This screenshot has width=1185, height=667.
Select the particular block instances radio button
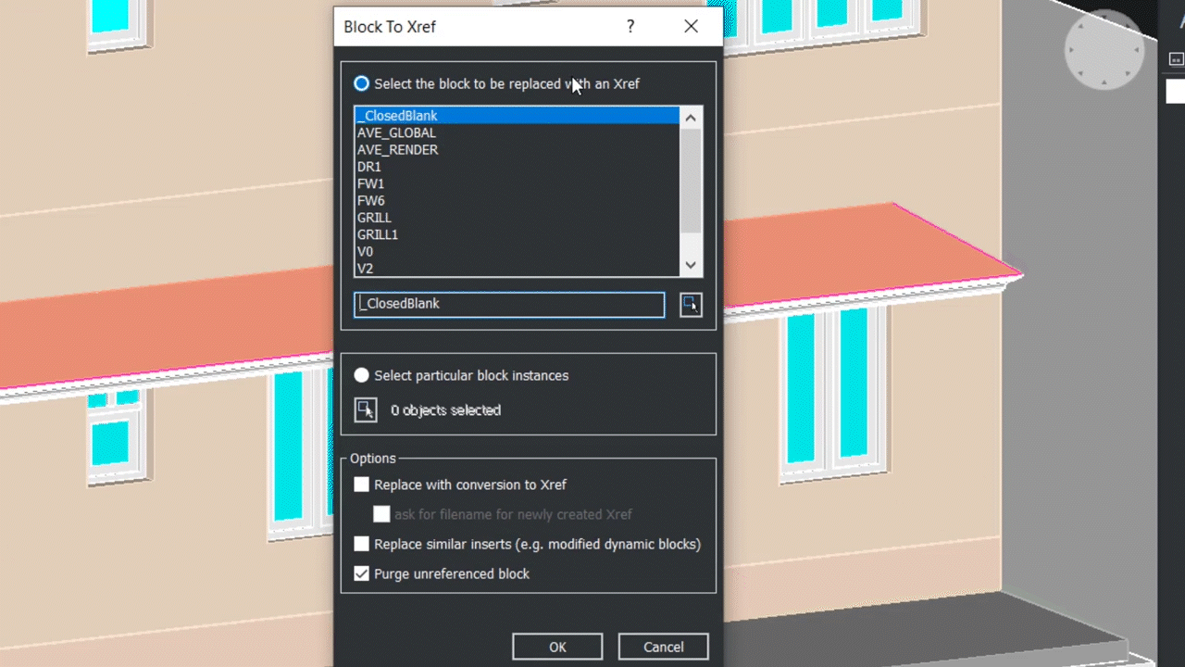point(361,375)
